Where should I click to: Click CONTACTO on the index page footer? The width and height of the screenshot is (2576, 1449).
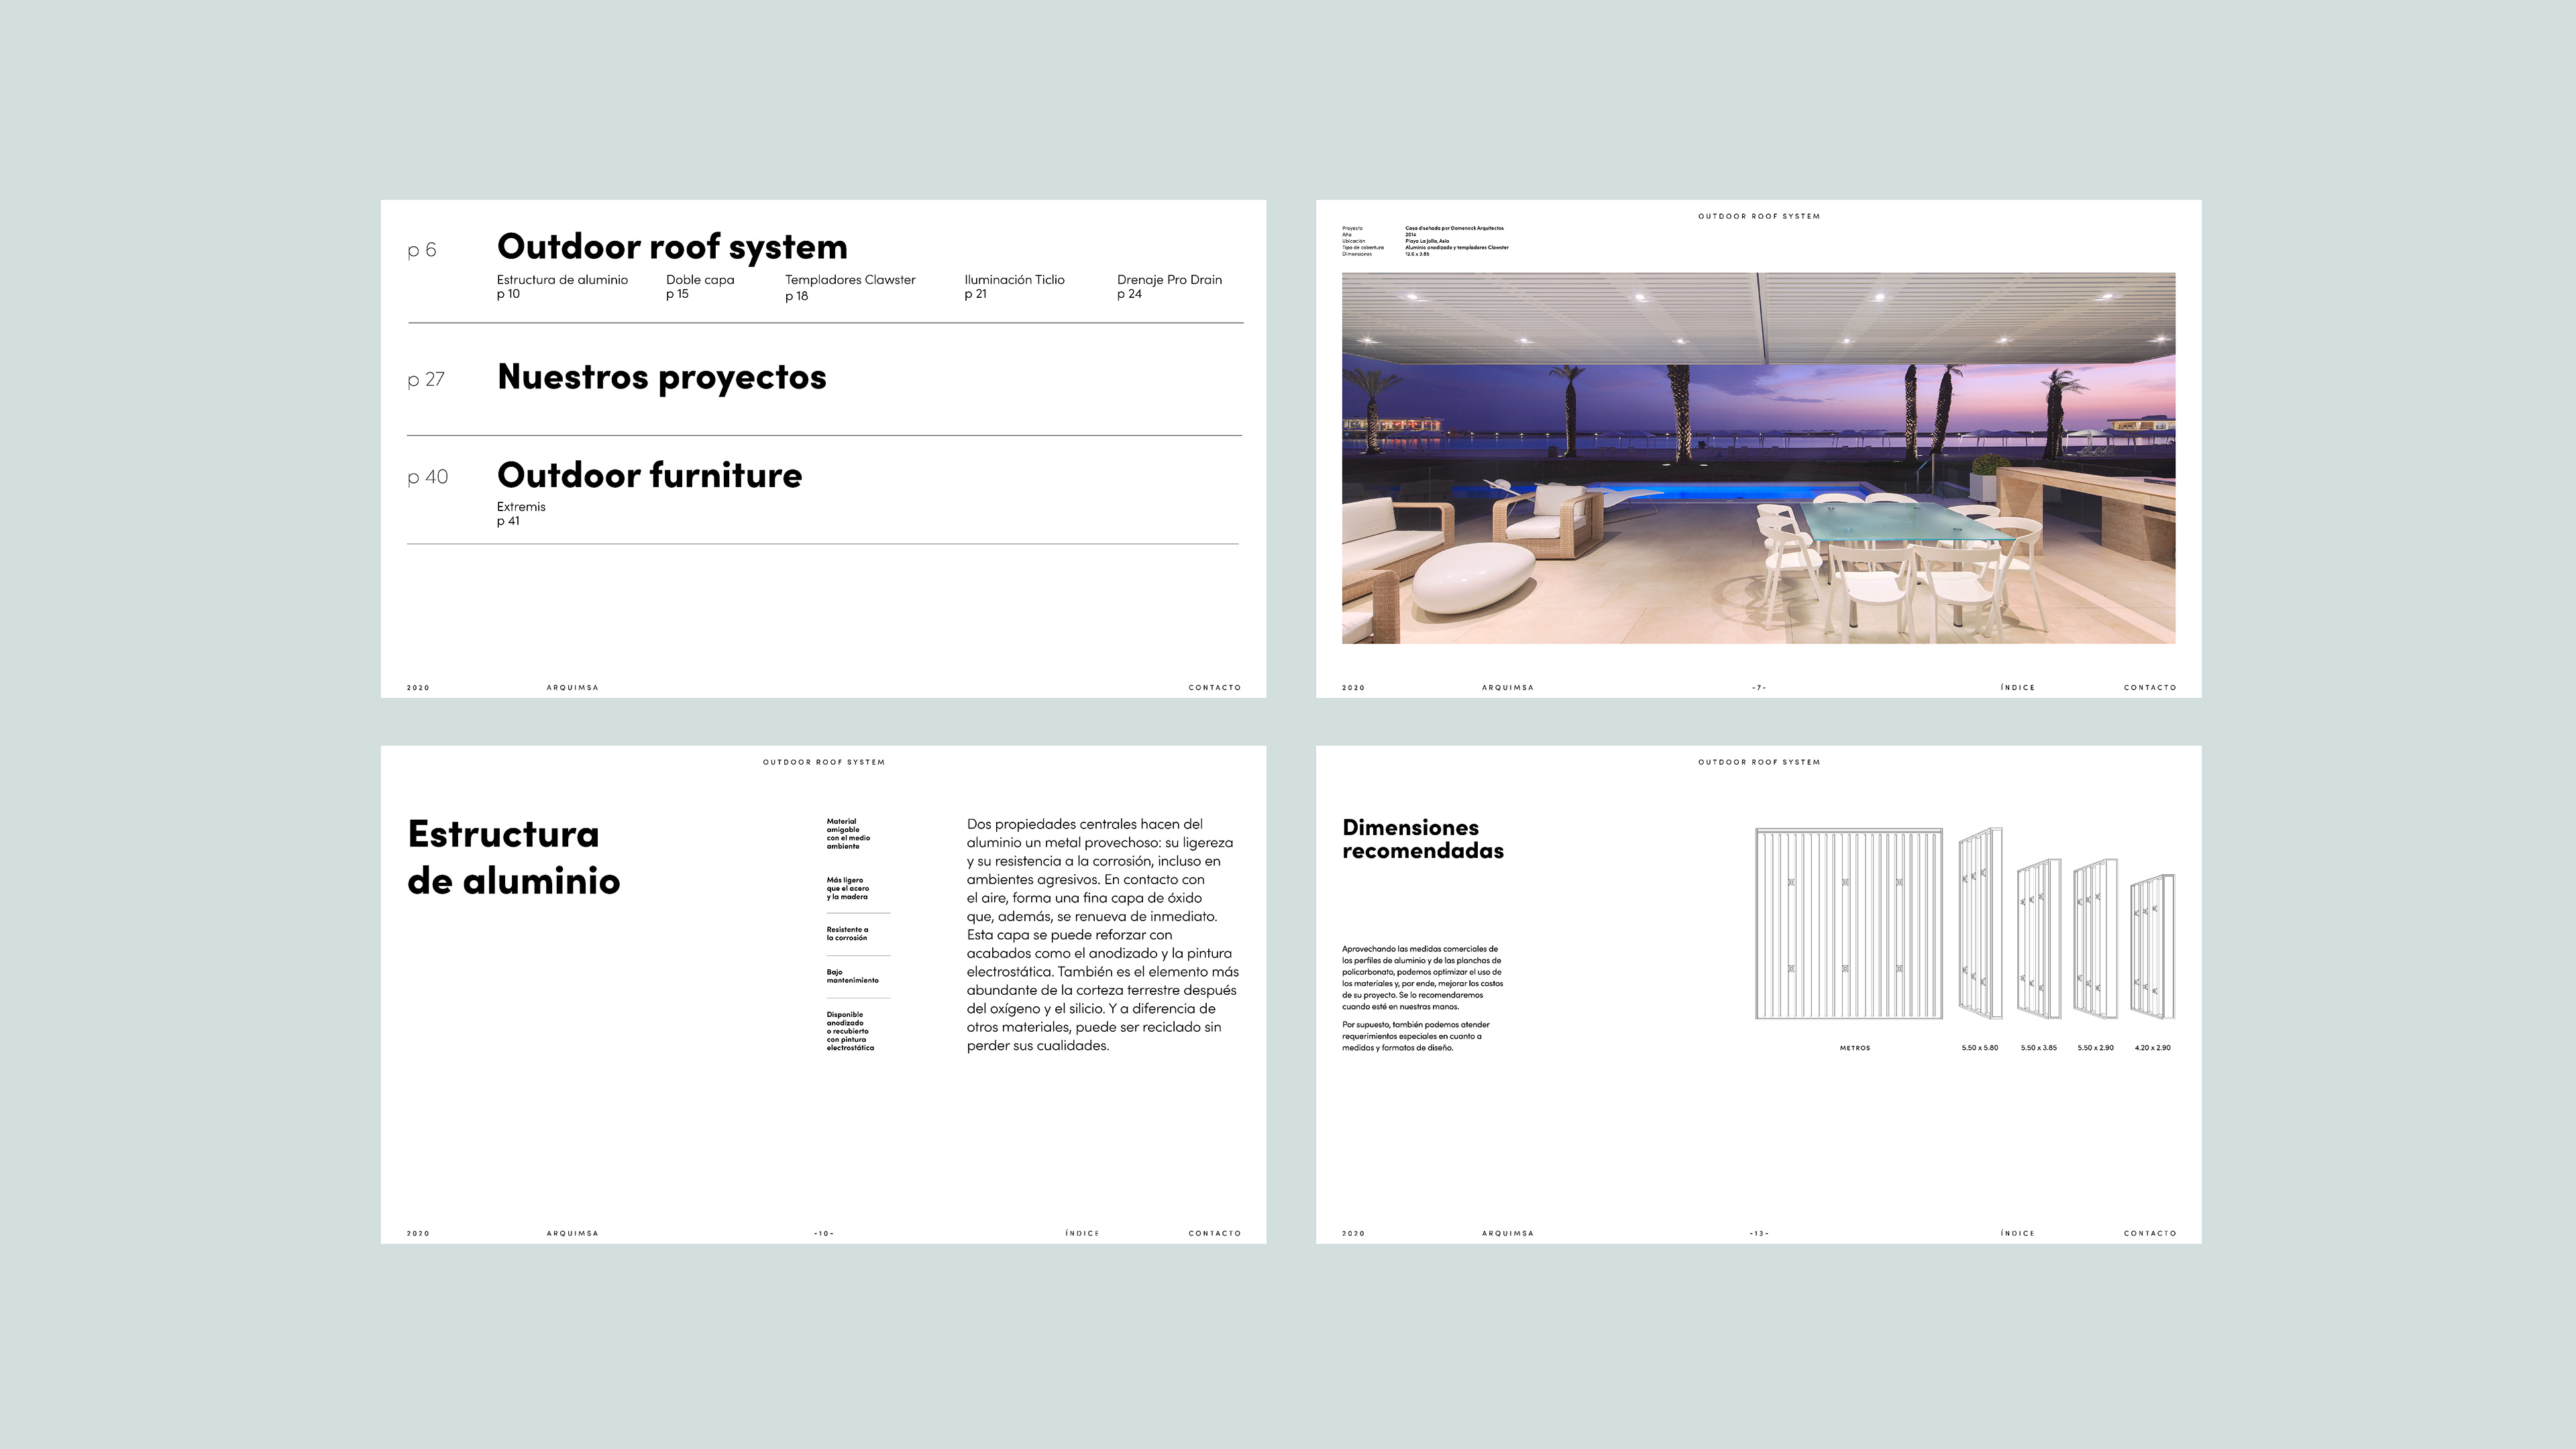(1214, 688)
